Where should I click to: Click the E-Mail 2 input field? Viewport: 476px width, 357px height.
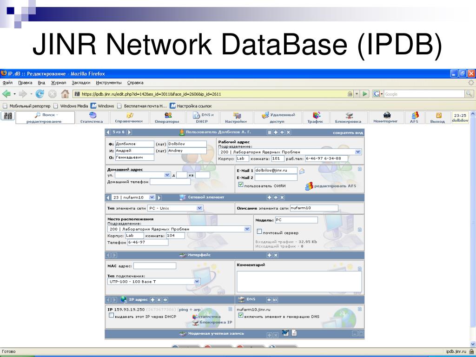coord(276,178)
